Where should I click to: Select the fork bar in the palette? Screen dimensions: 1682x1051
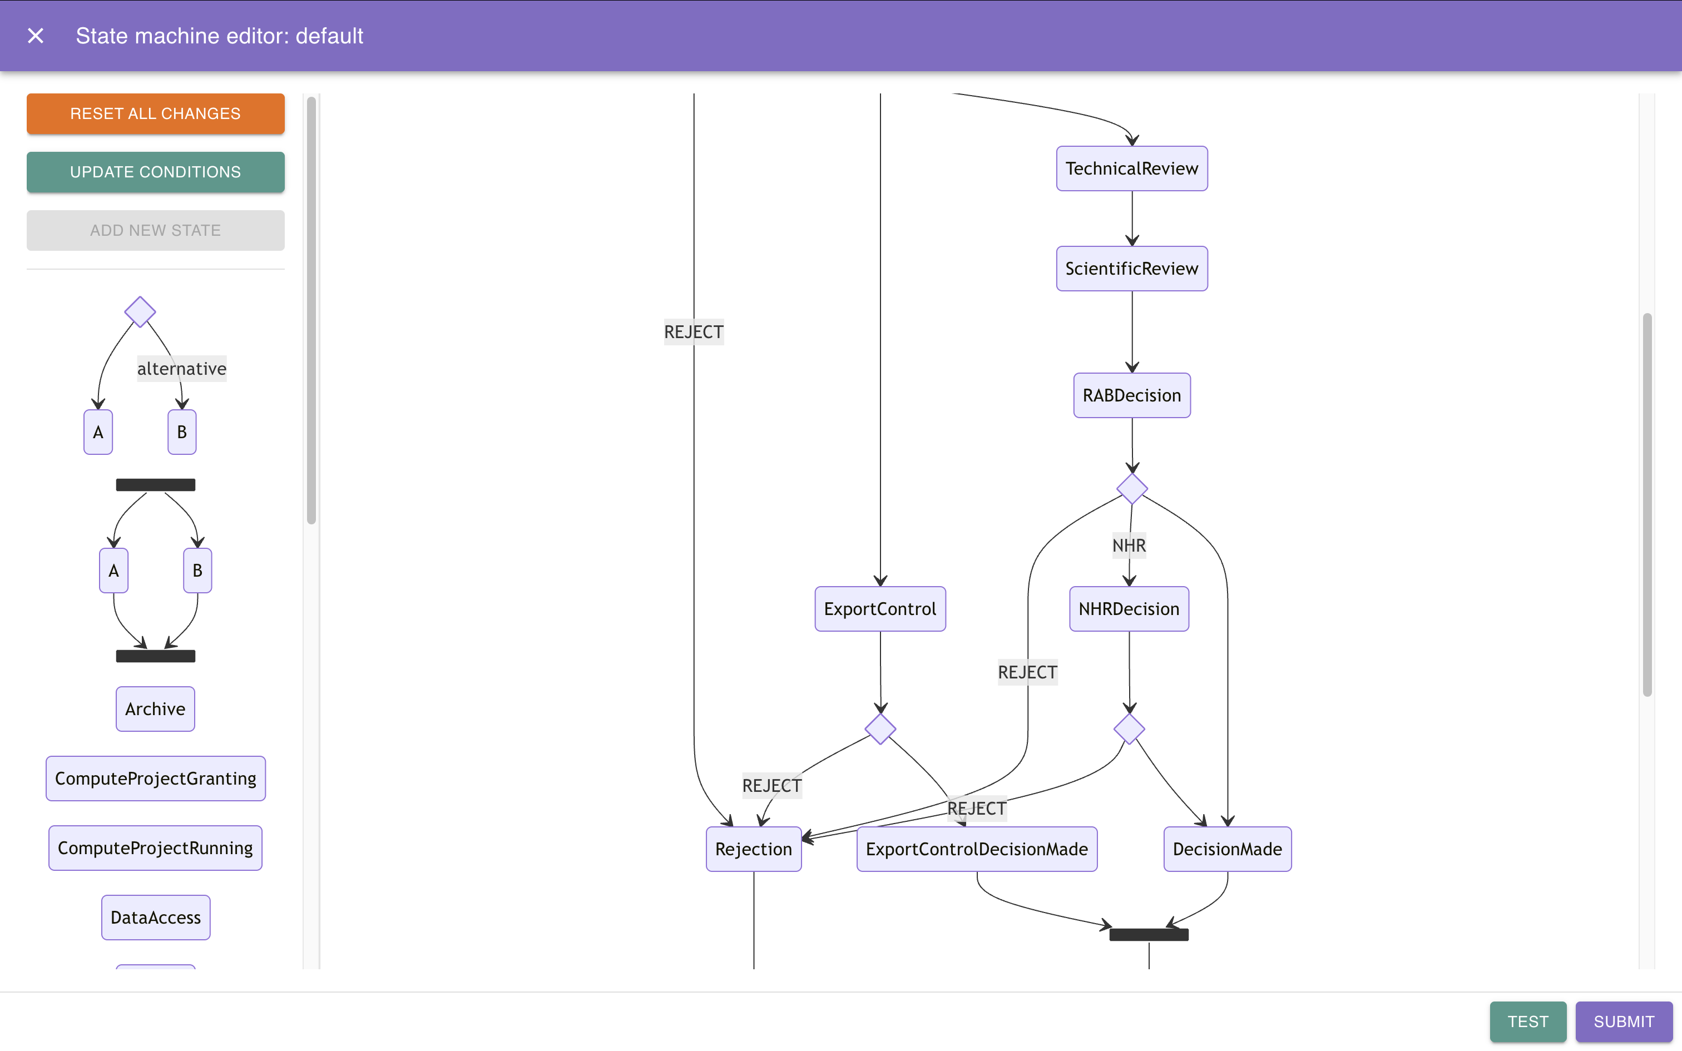click(155, 484)
